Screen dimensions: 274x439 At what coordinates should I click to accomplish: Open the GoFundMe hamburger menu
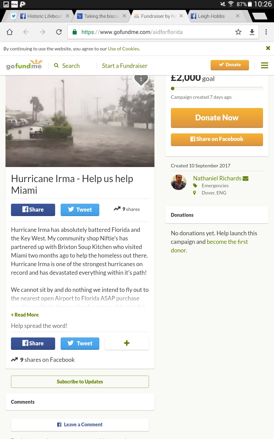(264, 65)
